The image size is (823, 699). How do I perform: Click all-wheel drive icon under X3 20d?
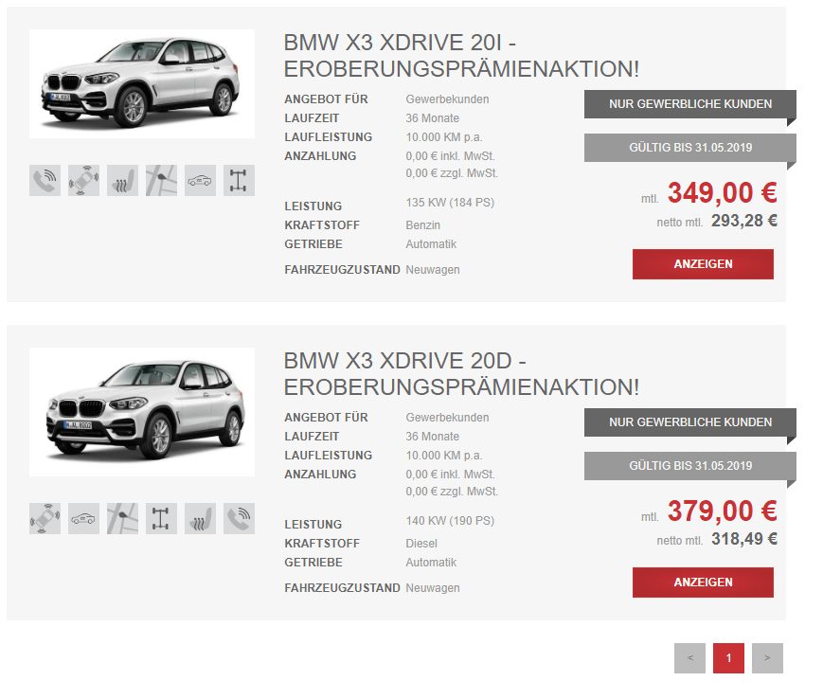161,518
